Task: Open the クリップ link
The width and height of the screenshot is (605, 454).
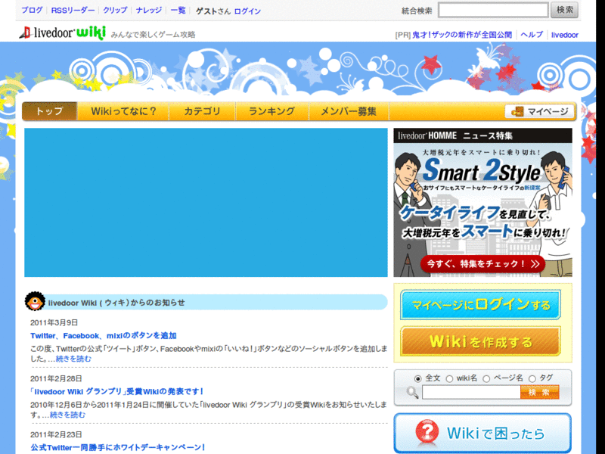Action: pyautogui.click(x=115, y=11)
